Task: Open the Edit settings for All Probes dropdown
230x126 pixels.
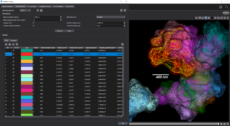Action: tap(111, 17)
